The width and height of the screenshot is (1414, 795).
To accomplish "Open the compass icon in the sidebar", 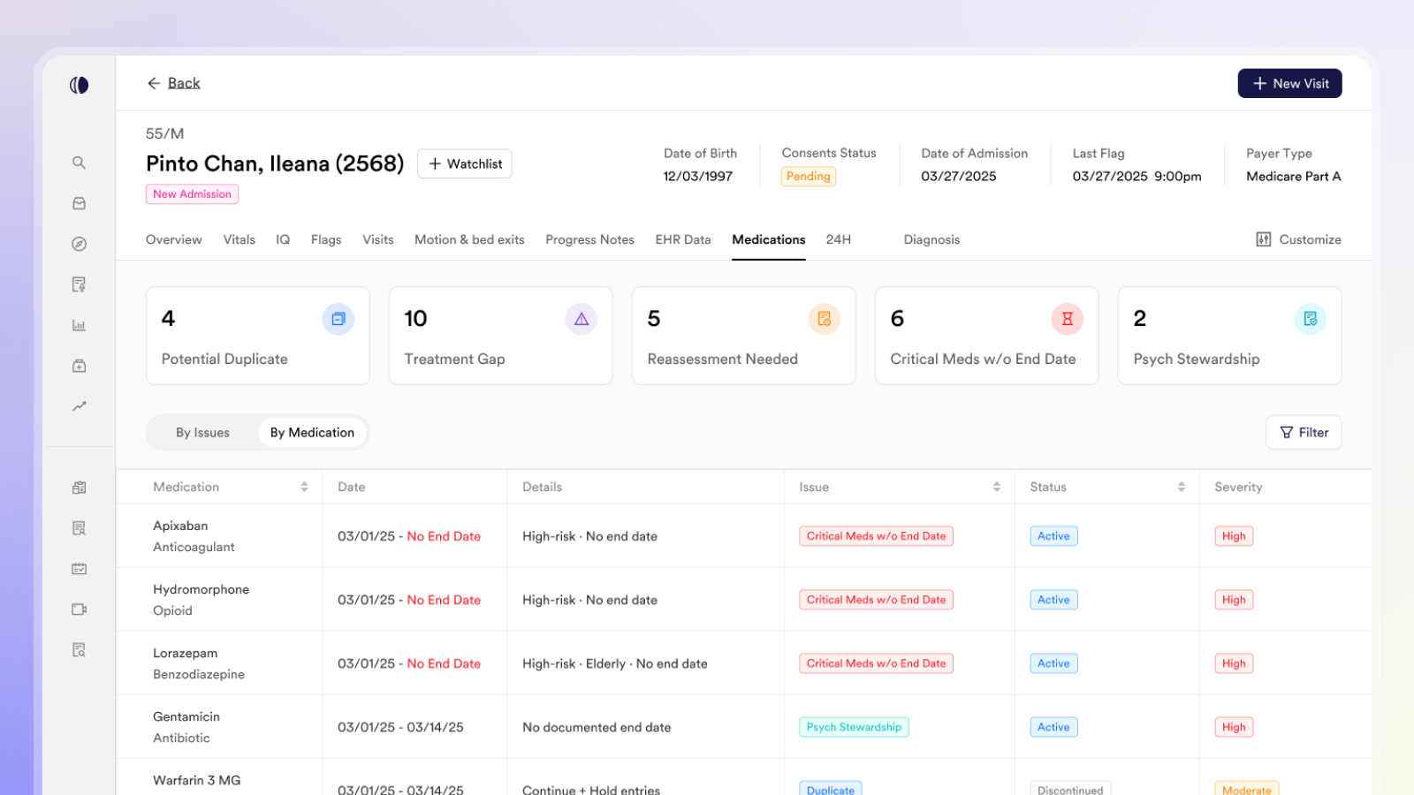I will click(x=79, y=244).
